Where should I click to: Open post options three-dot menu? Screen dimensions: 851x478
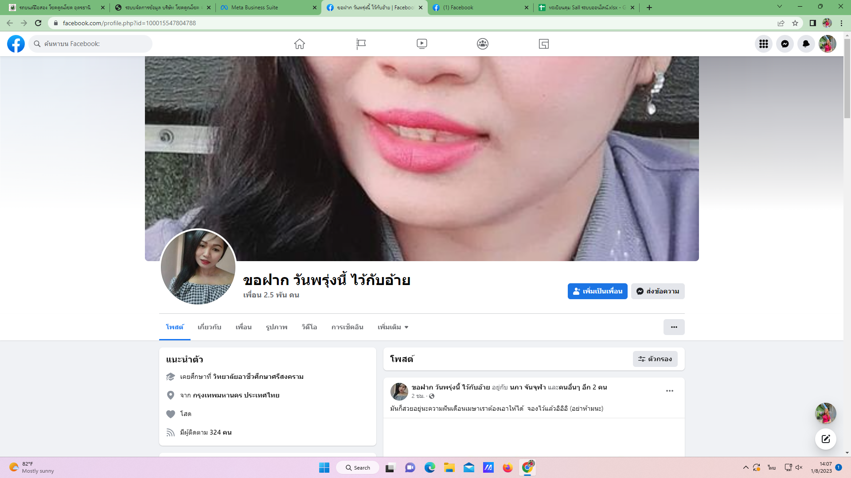(x=669, y=391)
